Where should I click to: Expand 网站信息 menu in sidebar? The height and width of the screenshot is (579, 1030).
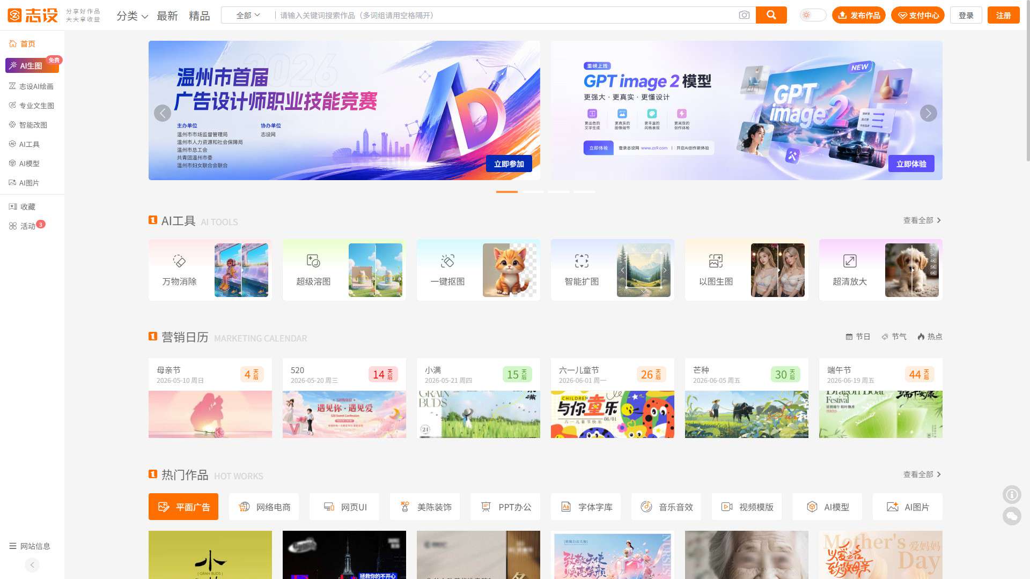tap(30, 546)
